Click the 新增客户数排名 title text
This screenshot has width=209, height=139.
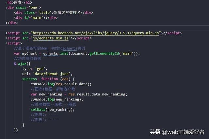tap(67, 12)
